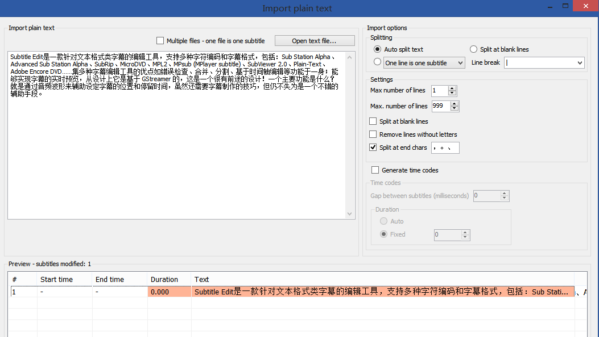
Task: Decrease Max number of lines value 1
Action: (x=452, y=93)
